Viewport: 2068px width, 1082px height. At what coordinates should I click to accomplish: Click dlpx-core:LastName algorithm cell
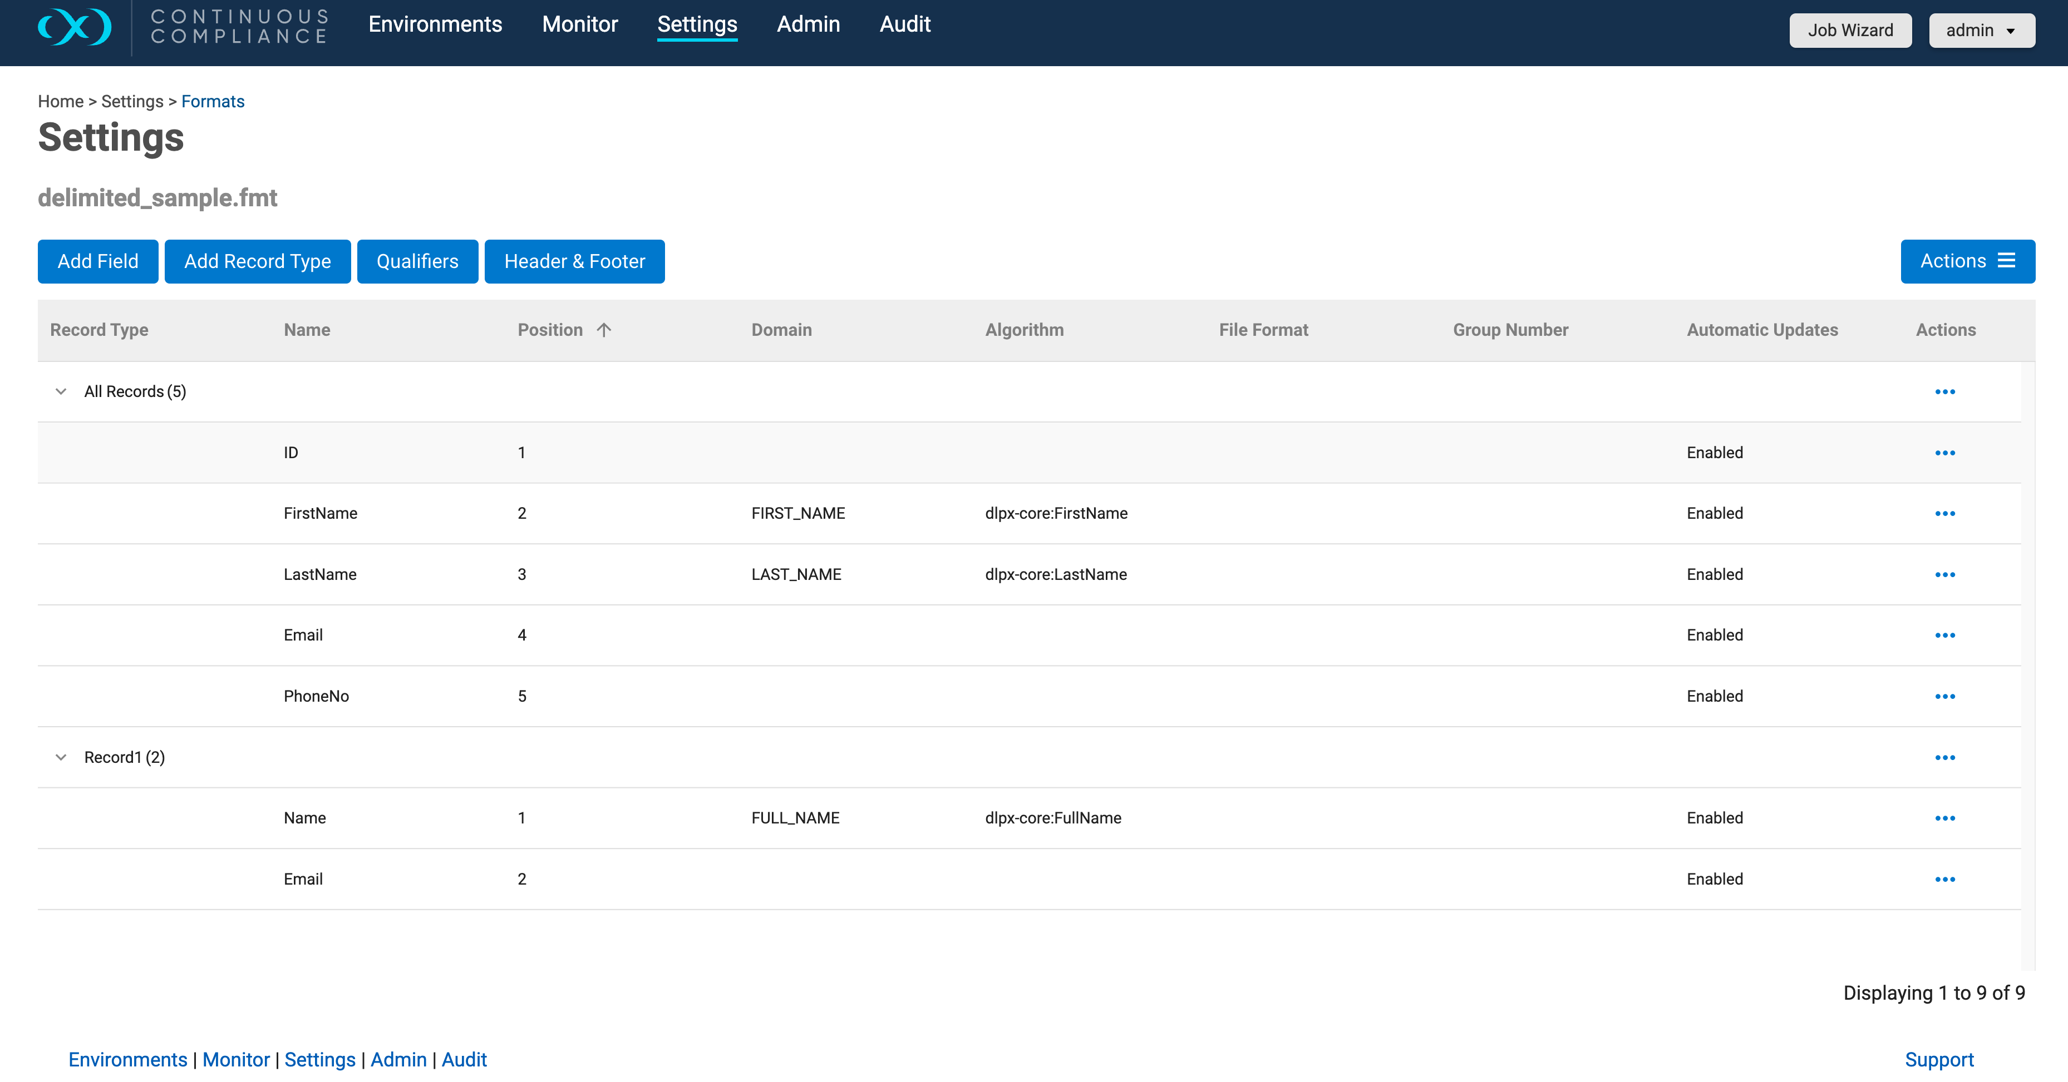tap(1056, 574)
